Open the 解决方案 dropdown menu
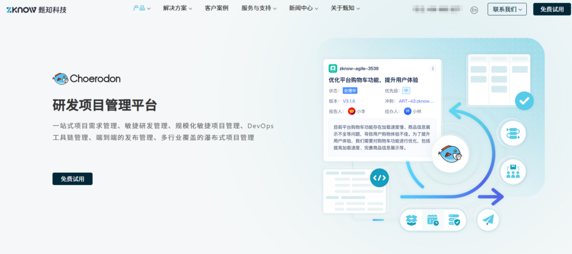The image size is (572, 254). point(178,8)
